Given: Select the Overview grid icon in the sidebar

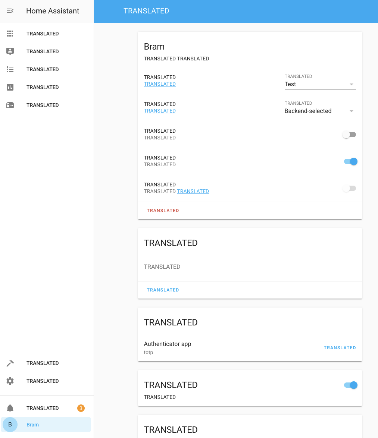Looking at the screenshot, I should (10, 34).
